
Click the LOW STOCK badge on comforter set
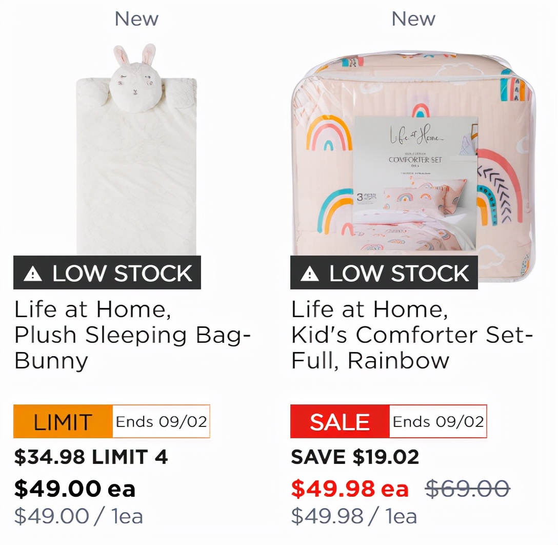[384, 273]
